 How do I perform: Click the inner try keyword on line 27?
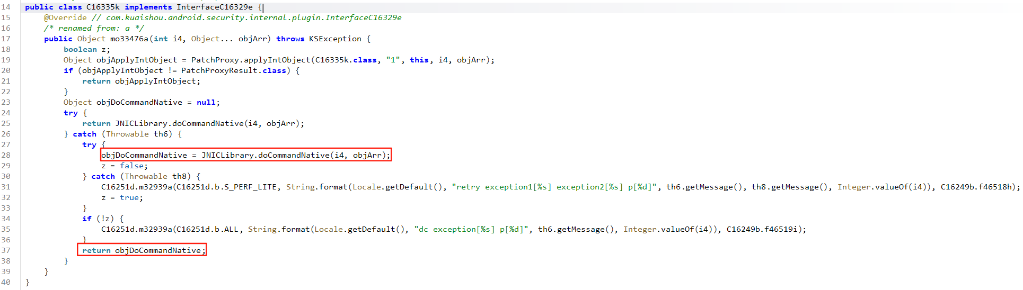tap(89, 144)
